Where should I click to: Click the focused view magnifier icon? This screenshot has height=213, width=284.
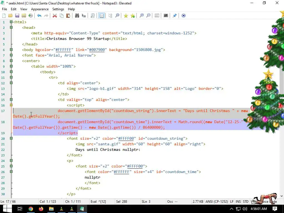pyautogui.click(x=117, y=16)
